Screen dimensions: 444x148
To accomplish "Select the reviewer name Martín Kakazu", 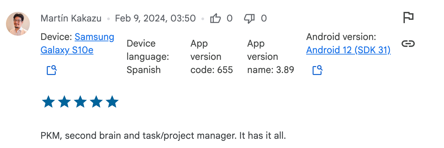I will coord(71,18).
